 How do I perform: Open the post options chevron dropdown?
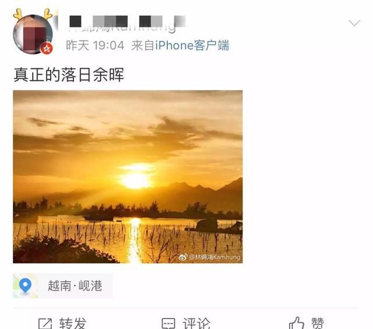[x=354, y=23]
